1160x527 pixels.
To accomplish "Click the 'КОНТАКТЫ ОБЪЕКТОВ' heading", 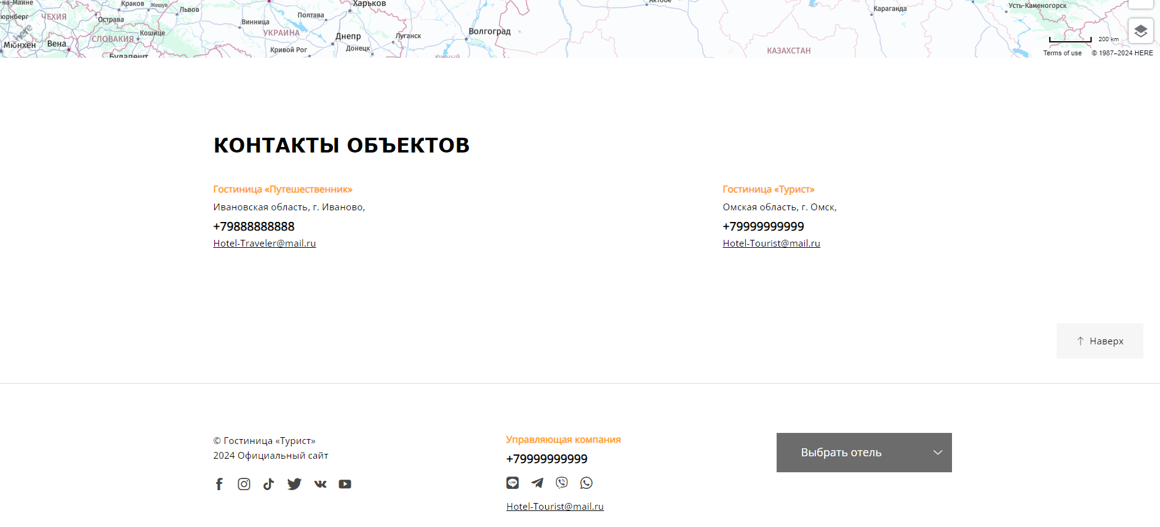I will tap(342, 145).
